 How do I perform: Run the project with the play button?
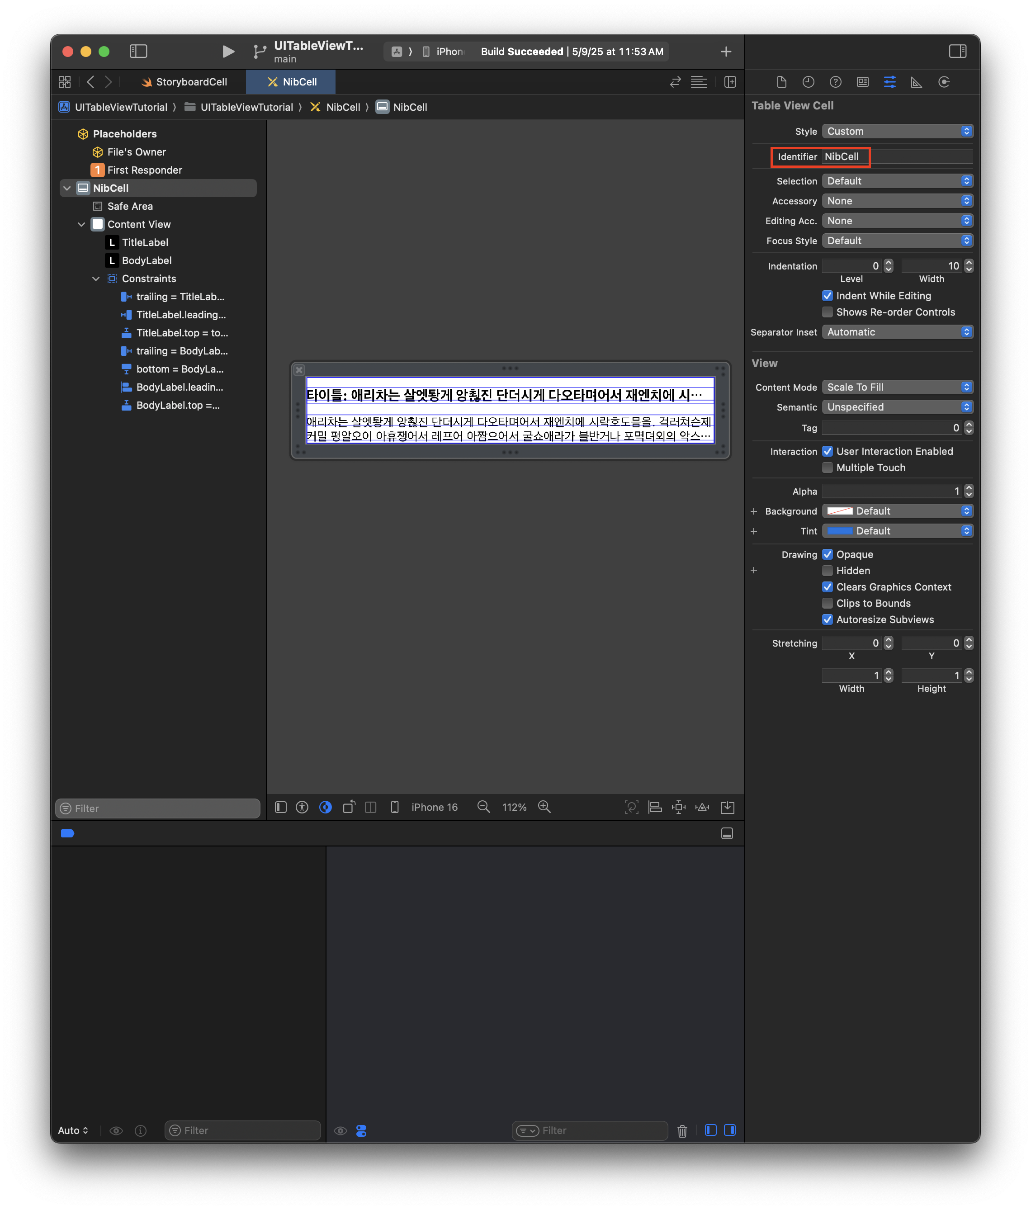pos(228,52)
